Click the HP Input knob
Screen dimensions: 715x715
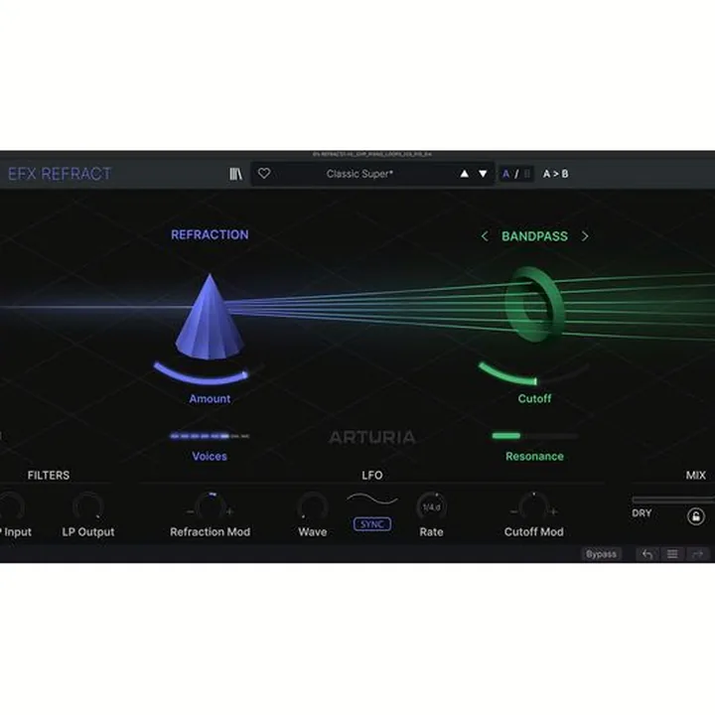pos(10,506)
